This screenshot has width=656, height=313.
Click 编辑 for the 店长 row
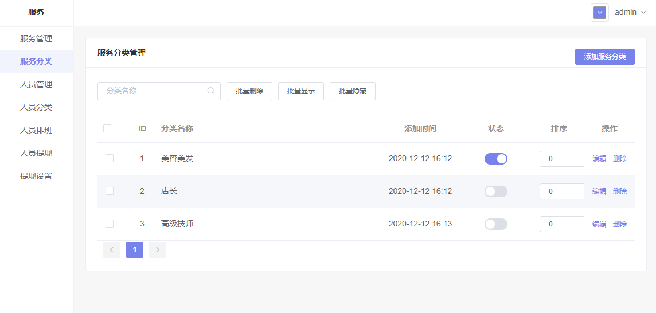click(x=599, y=191)
